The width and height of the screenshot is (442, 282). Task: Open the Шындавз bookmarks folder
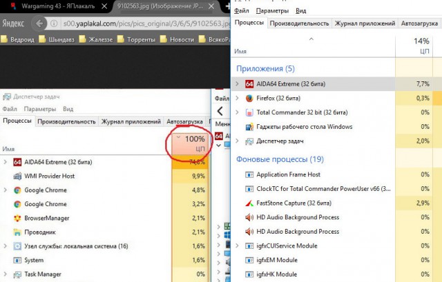(x=57, y=40)
